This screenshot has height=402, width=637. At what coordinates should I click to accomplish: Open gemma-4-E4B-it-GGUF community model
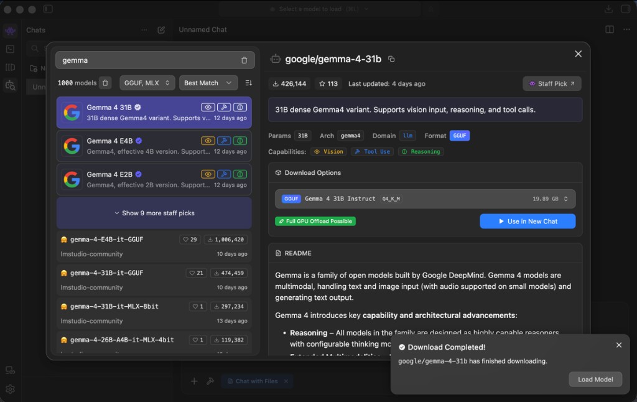tap(154, 246)
